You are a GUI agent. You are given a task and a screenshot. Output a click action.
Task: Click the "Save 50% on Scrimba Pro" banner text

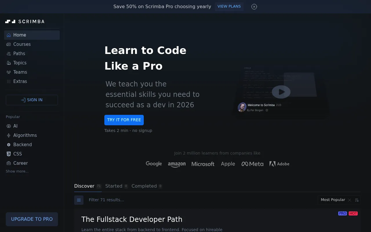pyautogui.click(x=162, y=7)
